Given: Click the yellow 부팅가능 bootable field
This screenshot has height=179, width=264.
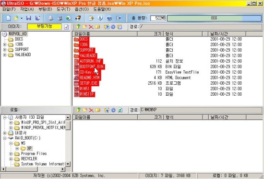Looking at the screenshot, I should [x=45, y=26].
